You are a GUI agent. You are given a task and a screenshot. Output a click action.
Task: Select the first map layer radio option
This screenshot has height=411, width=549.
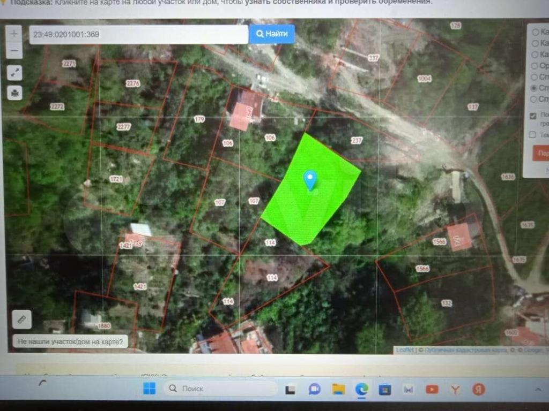(x=535, y=32)
